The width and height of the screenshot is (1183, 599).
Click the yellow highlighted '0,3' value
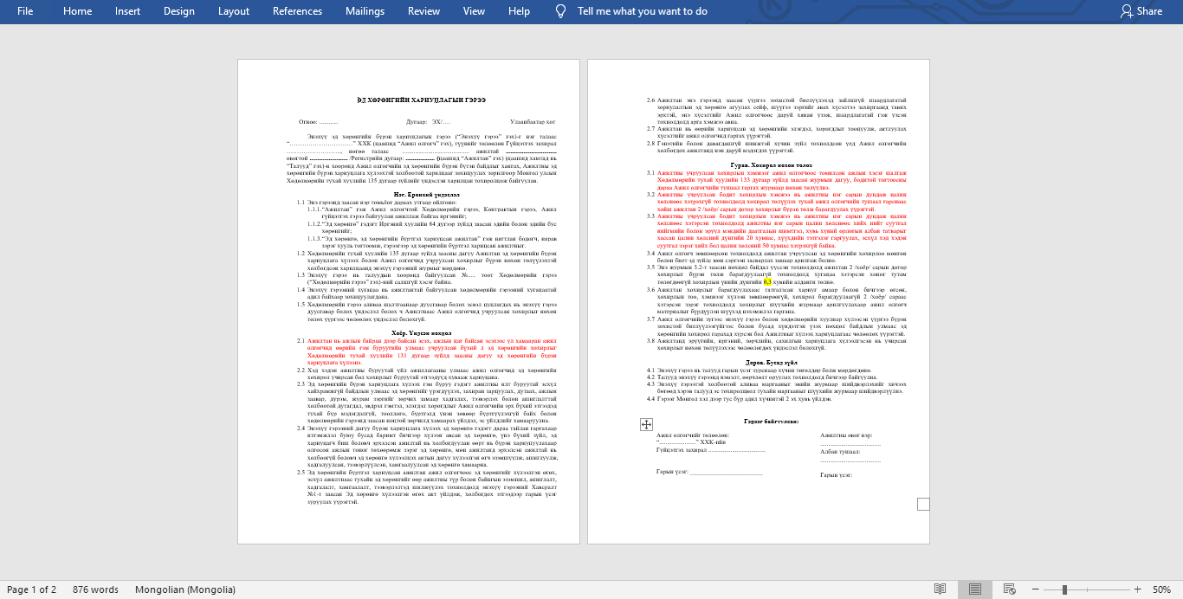pos(767,282)
